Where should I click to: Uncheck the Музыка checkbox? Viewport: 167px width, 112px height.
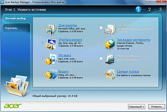[42, 58]
